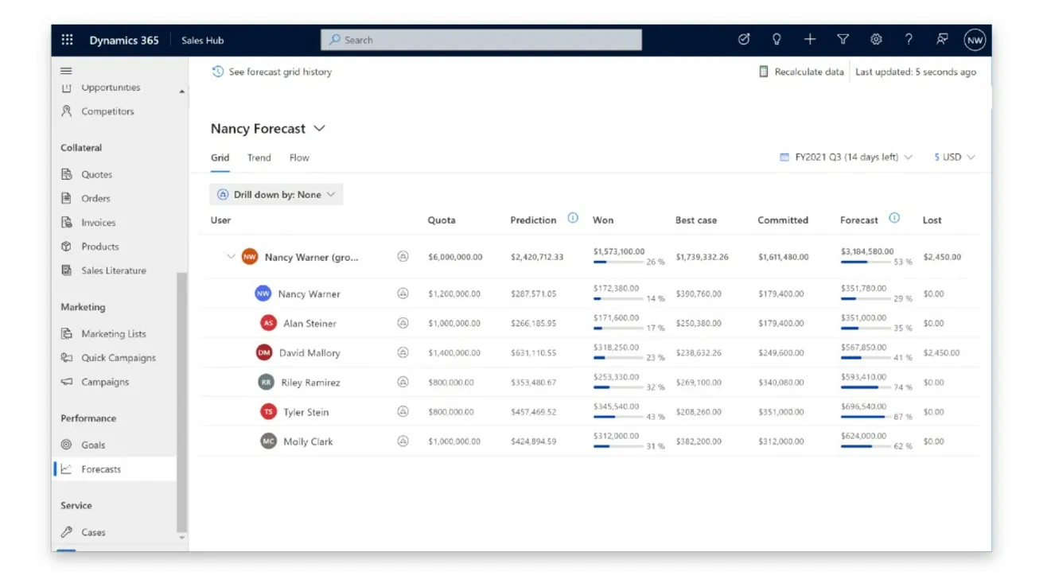Click the Prediction info icon
The height and width of the screenshot is (587, 1047).
coord(573,219)
